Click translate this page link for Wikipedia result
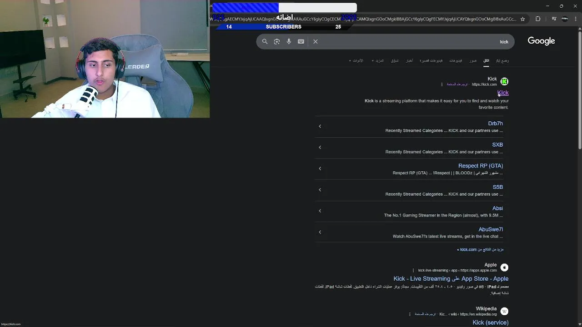Screen dimensions: 582x327 pyautogui.click(x=425, y=314)
